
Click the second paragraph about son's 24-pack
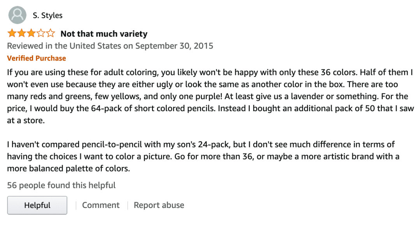click(203, 156)
